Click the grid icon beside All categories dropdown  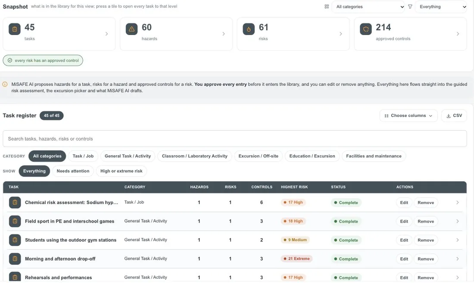tap(327, 6)
